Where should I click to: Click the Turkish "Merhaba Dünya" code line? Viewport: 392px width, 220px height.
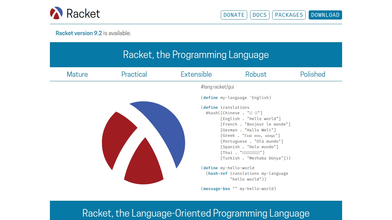(255, 158)
